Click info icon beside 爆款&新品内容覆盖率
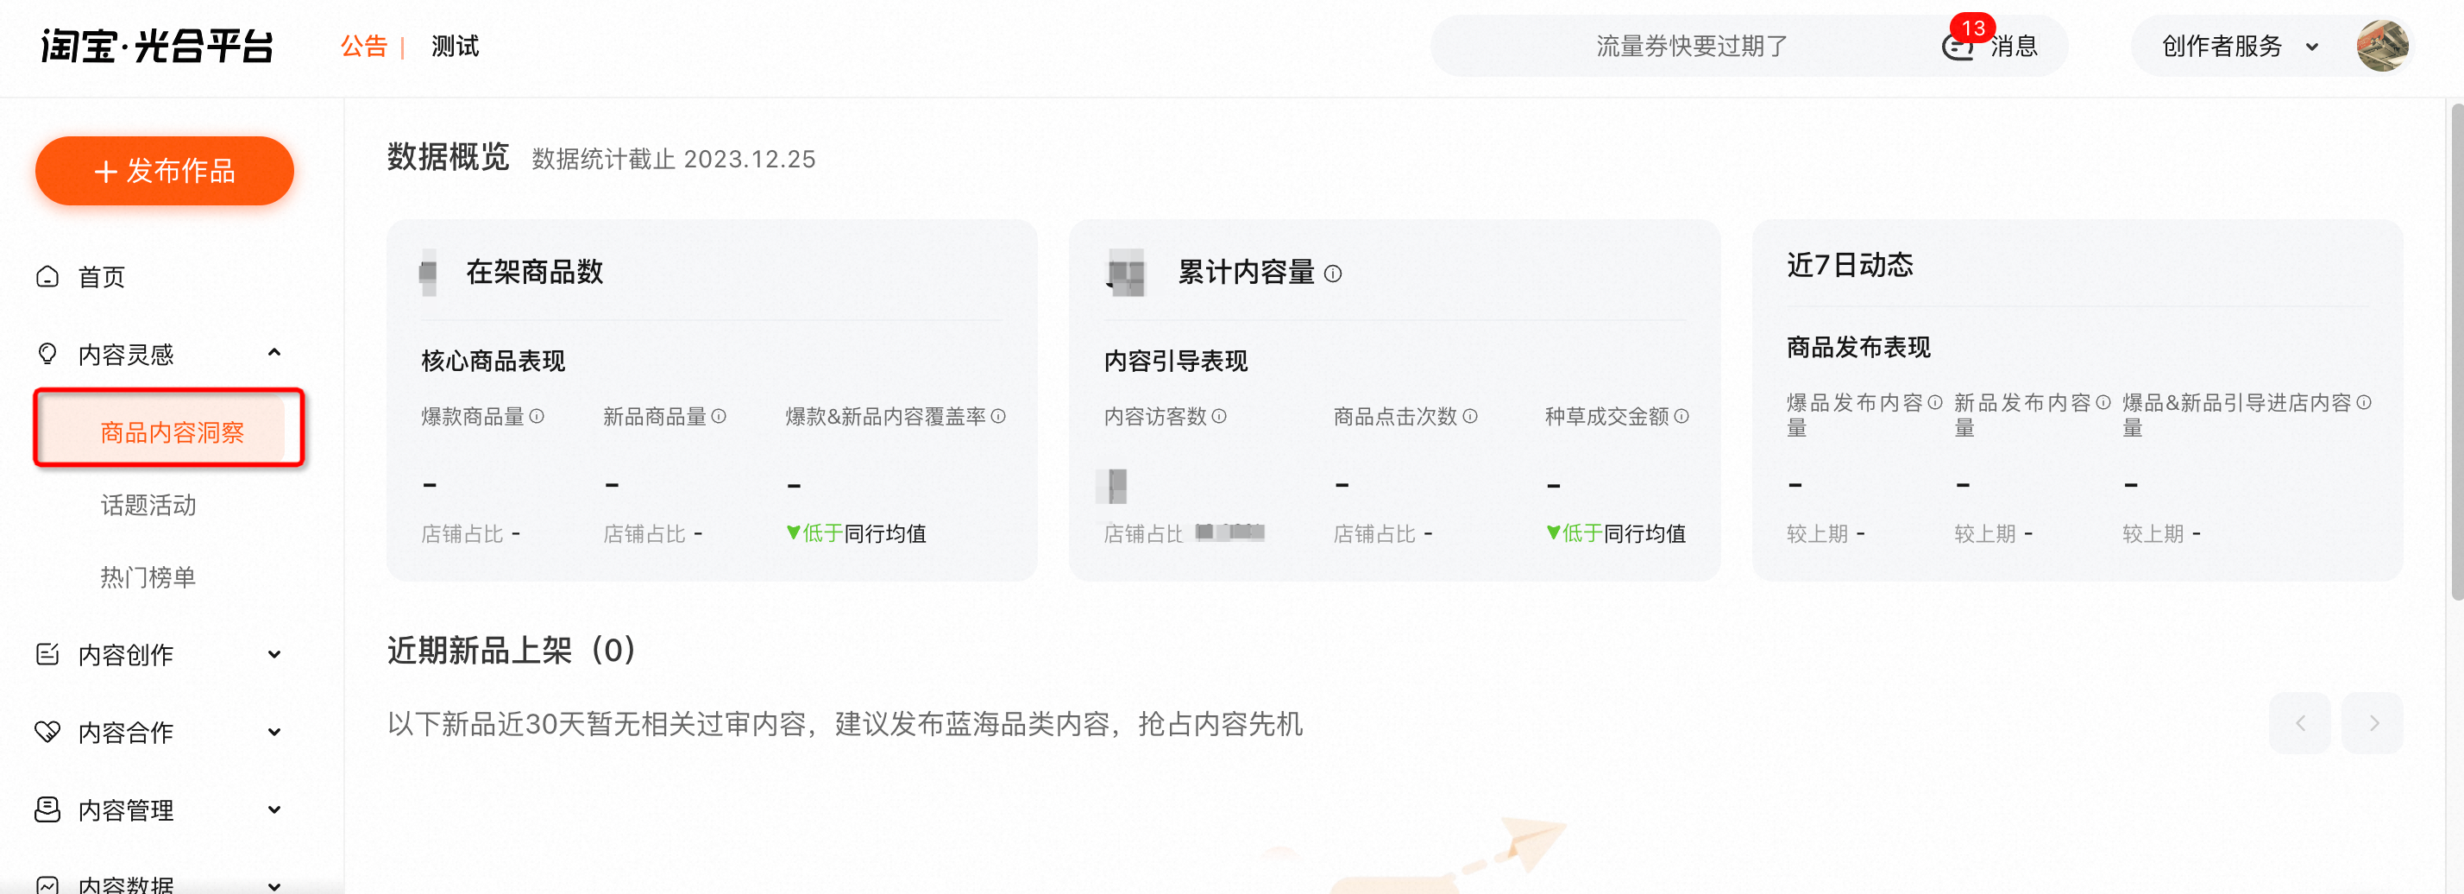 997,417
